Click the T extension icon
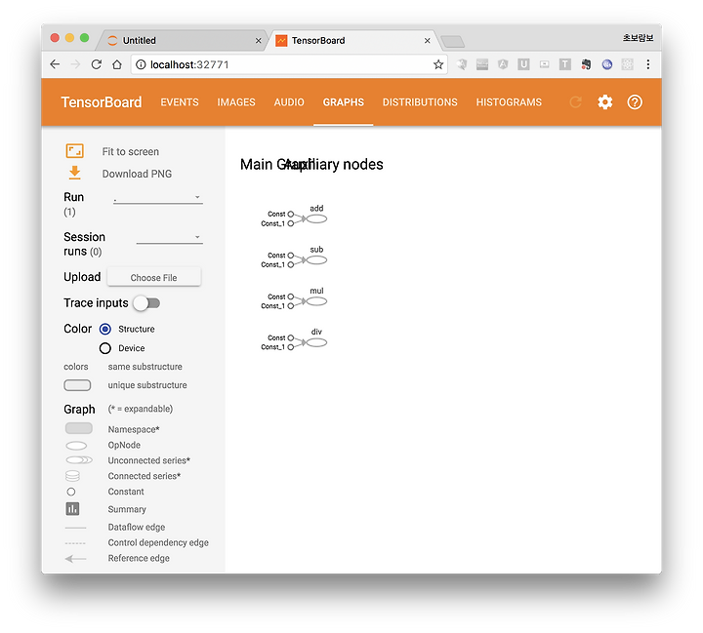This screenshot has height=633, width=703. coord(565,64)
